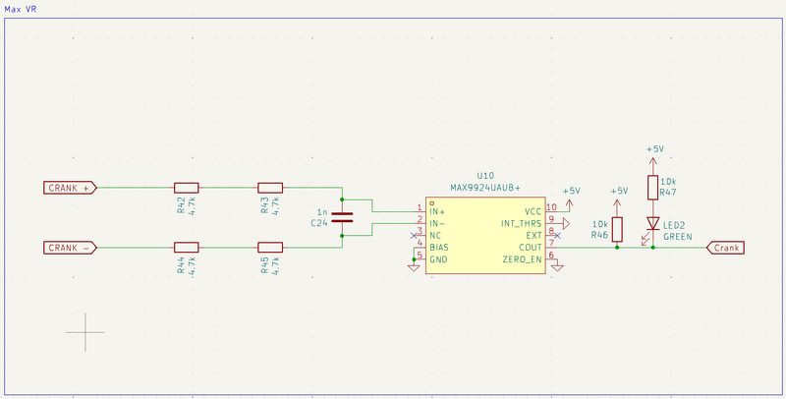
Task: Click the VCC pin name
Action: pos(533,211)
